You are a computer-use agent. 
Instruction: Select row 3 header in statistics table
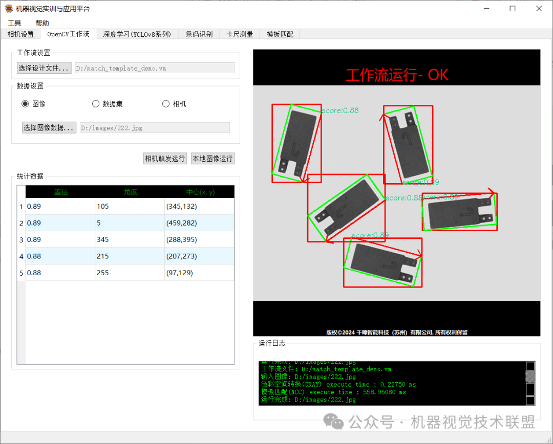(21, 239)
